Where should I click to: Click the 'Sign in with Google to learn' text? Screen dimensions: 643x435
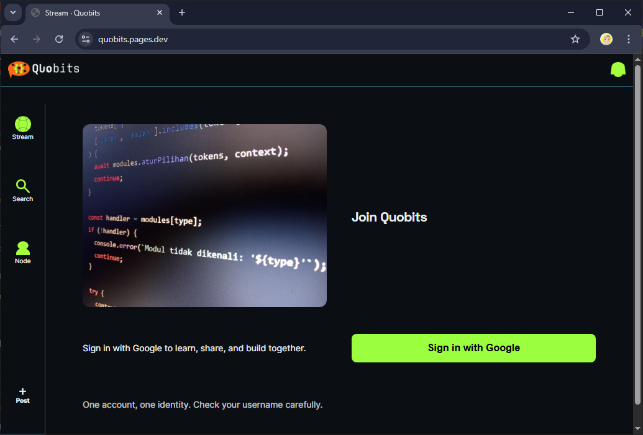(x=194, y=348)
